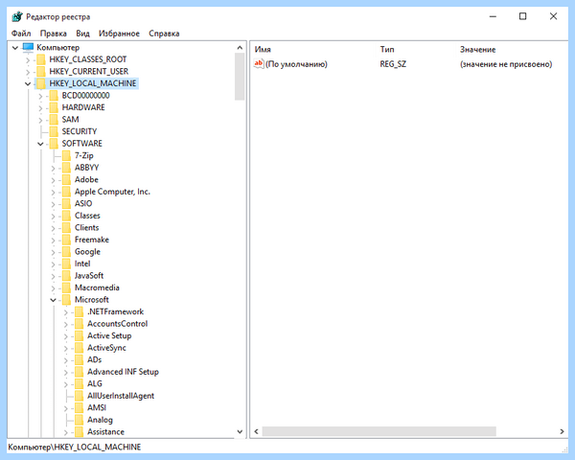Click the vertical scrollbar thumb of the key tree
This screenshot has height=460, width=575.
(x=240, y=77)
